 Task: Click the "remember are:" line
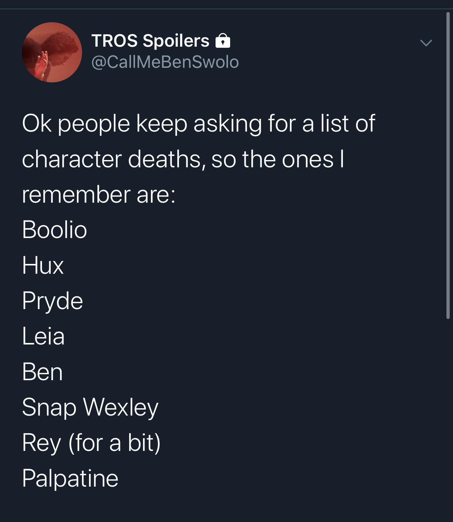click(x=98, y=194)
